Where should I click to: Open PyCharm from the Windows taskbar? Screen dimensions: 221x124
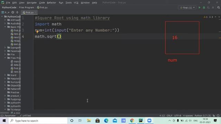tap(141, 121)
